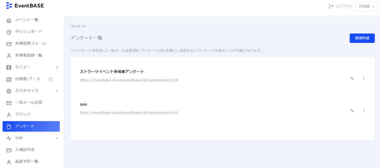Expand the セミナー submenu chevron

[57, 67]
